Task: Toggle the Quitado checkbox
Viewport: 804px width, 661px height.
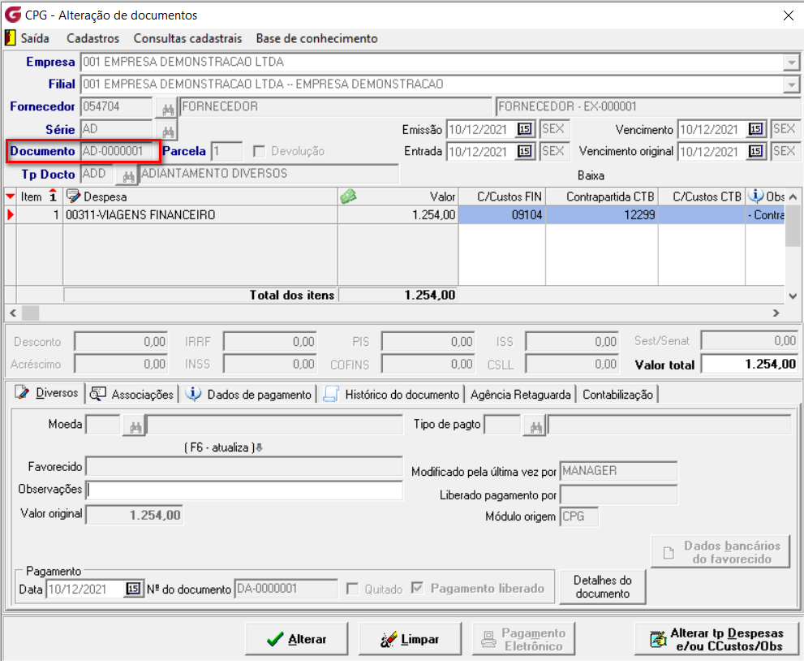Action: [x=352, y=589]
